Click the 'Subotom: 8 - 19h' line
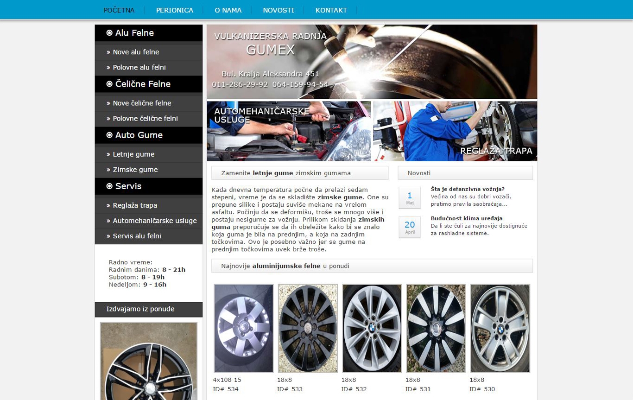Screen dimensions: 633x400 (x=137, y=277)
